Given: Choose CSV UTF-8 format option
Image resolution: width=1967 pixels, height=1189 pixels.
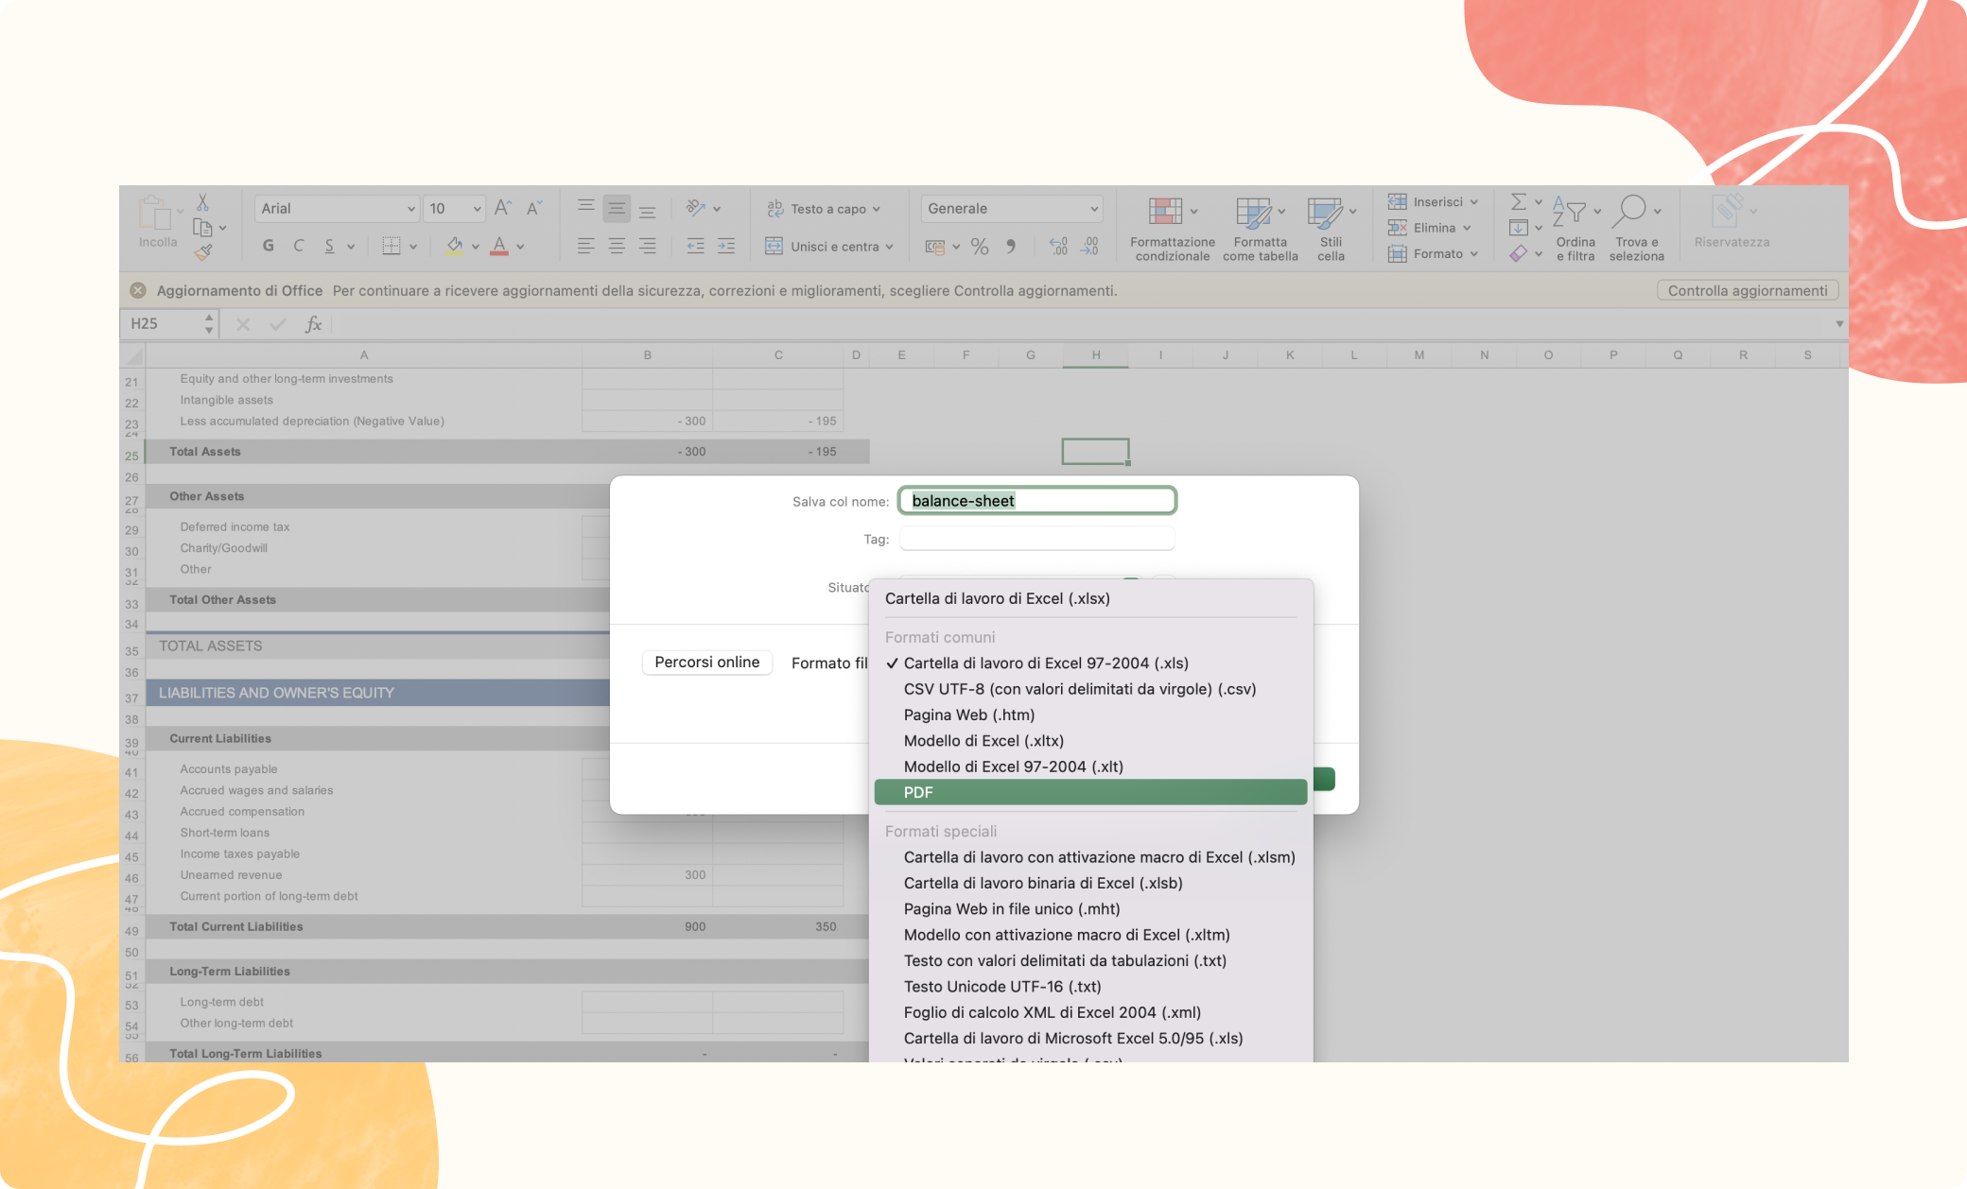Looking at the screenshot, I should tap(1079, 689).
